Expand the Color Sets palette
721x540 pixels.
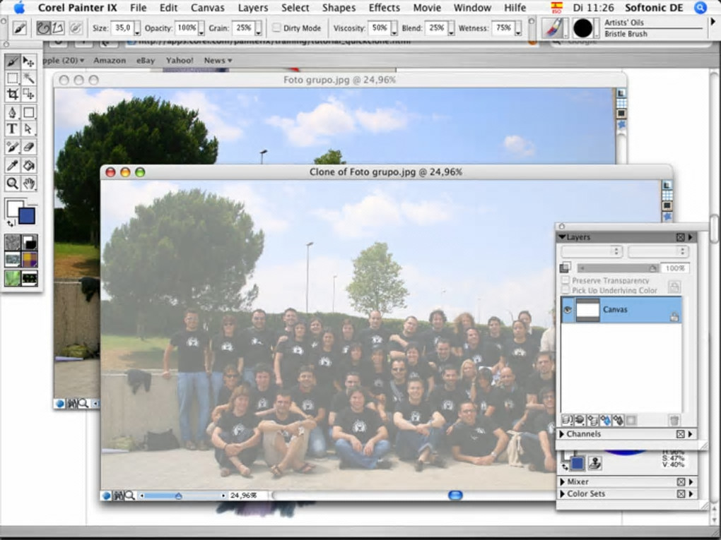[x=563, y=493]
